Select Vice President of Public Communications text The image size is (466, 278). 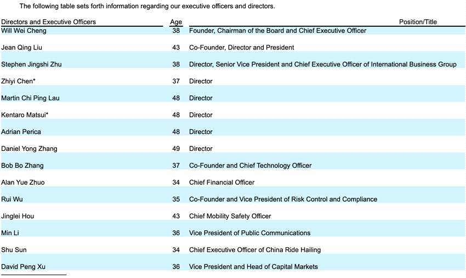coord(249,233)
